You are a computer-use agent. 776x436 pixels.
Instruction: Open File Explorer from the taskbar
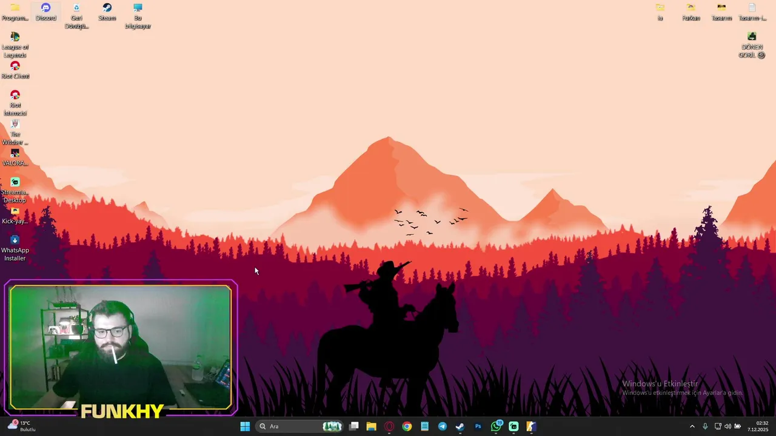[372, 426]
